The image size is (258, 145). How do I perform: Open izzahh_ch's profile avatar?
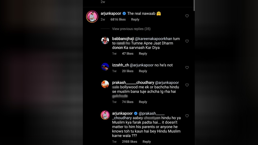105,67
